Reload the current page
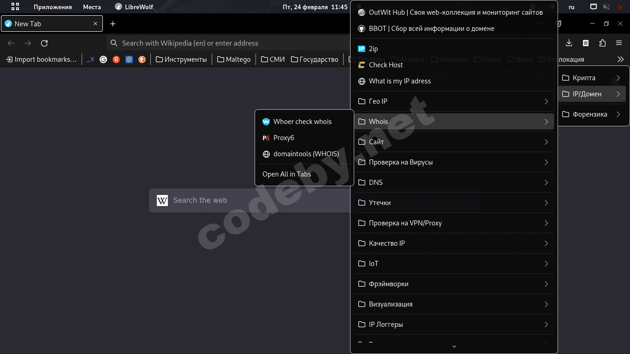Viewport: 630px width, 354px height. click(44, 43)
